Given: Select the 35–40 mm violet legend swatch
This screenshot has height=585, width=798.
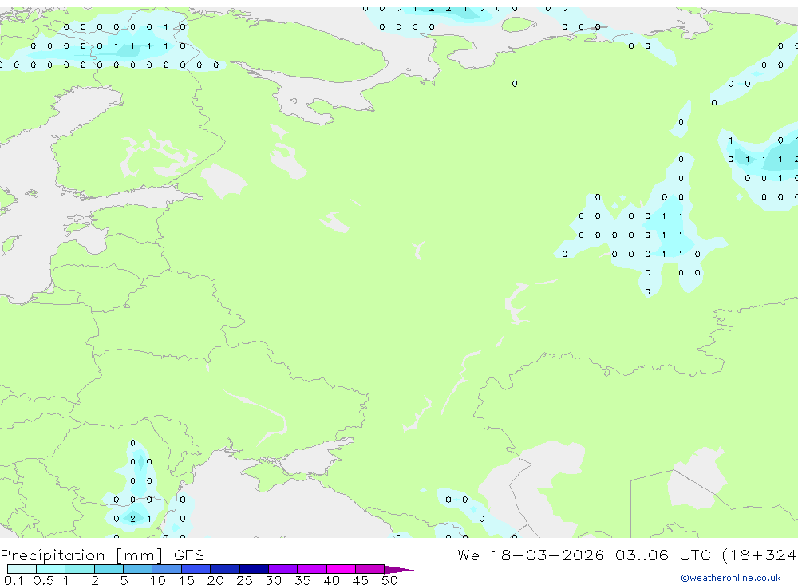Looking at the screenshot, I should click(x=312, y=569).
